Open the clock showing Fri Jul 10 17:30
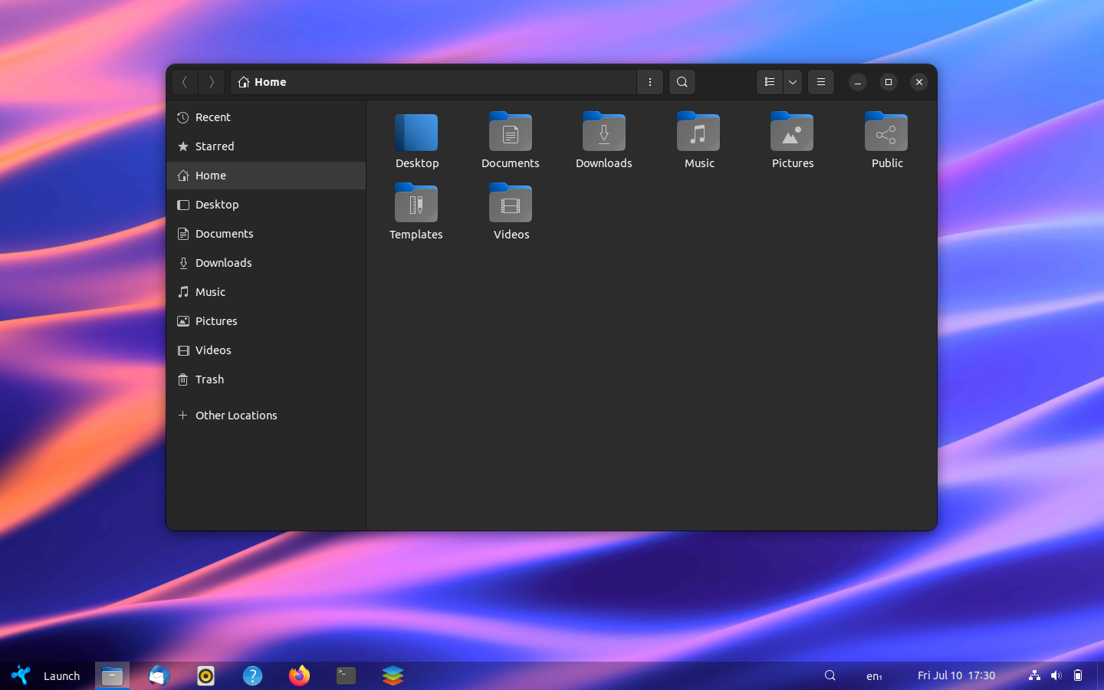Image resolution: width=1104 pixels, height=690 pixels. 956,675
